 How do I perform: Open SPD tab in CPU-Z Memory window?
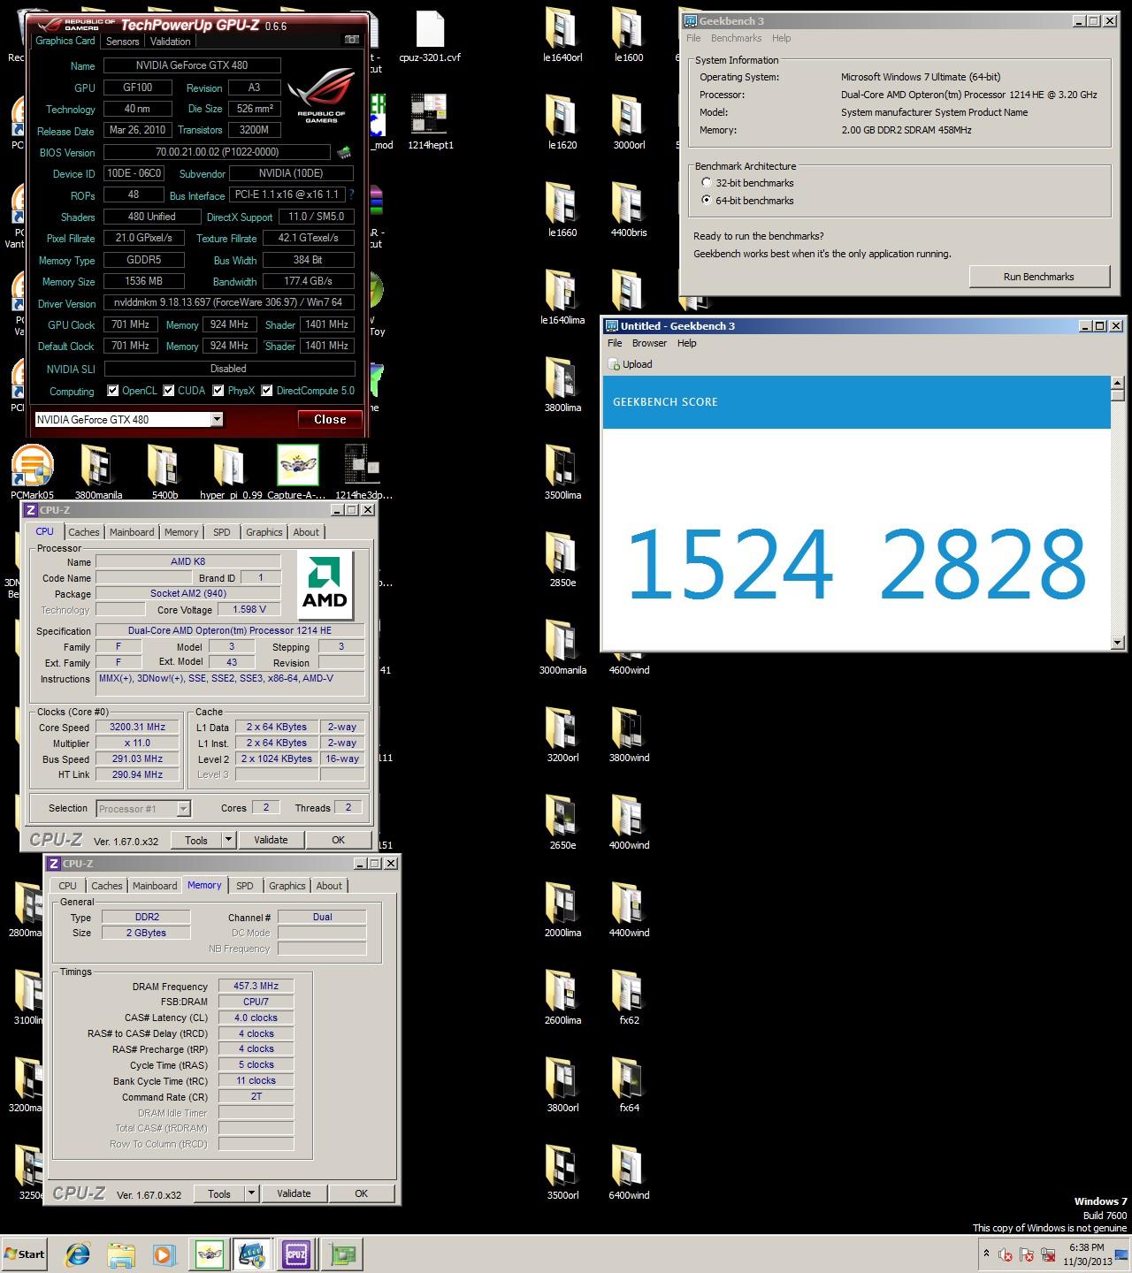click(x=245, y=886)
